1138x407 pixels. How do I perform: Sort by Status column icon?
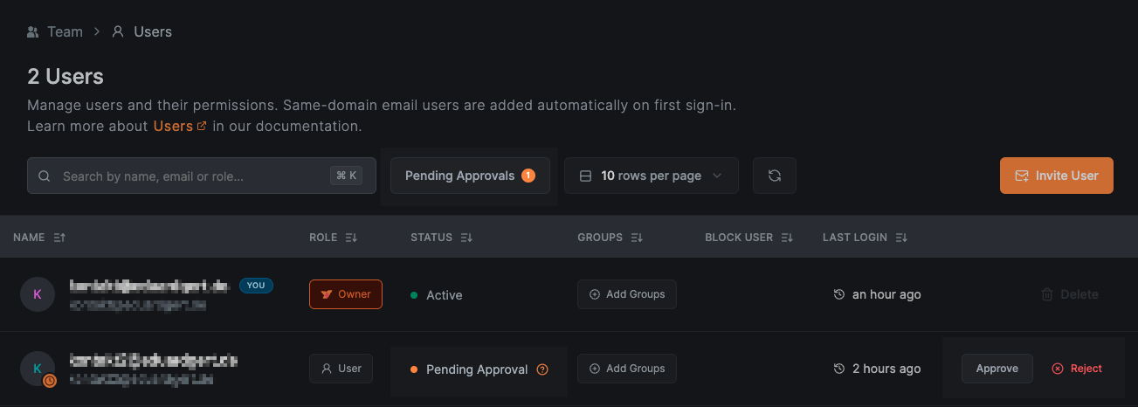coord(466,238)
